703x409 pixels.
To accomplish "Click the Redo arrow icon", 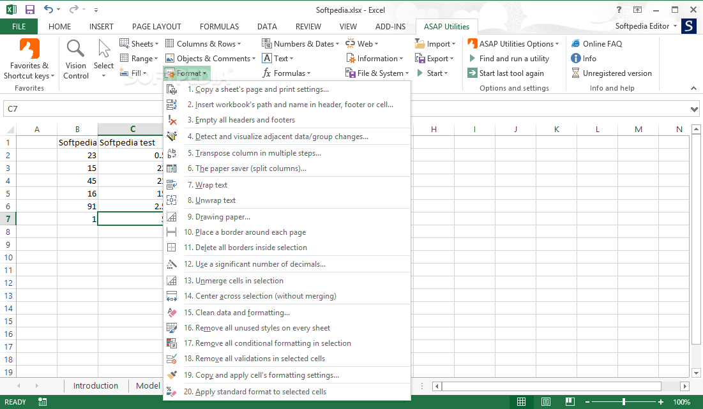I will 74,10.
